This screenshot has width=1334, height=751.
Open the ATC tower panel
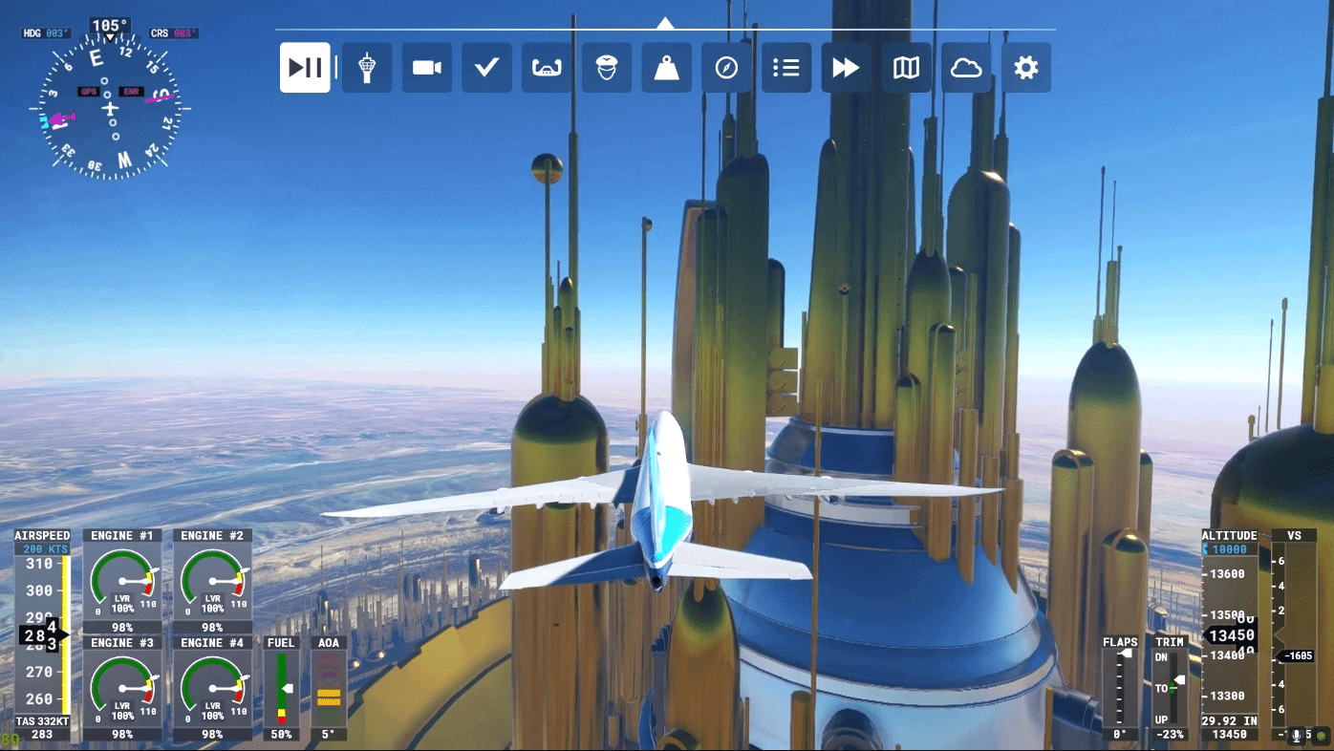point(367,68)
